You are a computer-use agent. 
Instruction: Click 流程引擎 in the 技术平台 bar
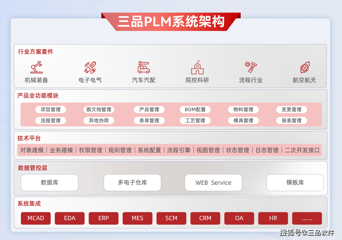[x=179, y=150]
